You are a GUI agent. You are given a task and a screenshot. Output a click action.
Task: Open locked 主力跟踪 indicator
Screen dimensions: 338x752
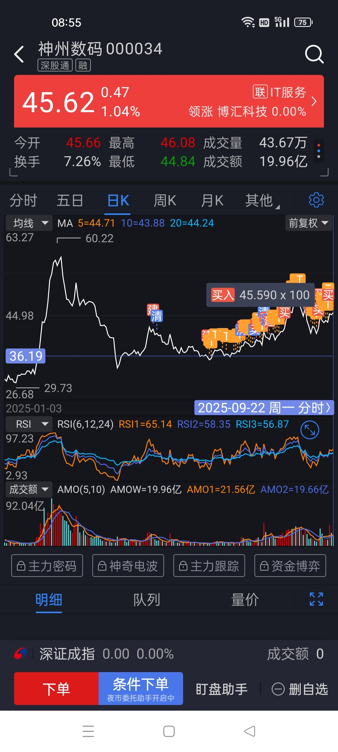tap(209, 566)
